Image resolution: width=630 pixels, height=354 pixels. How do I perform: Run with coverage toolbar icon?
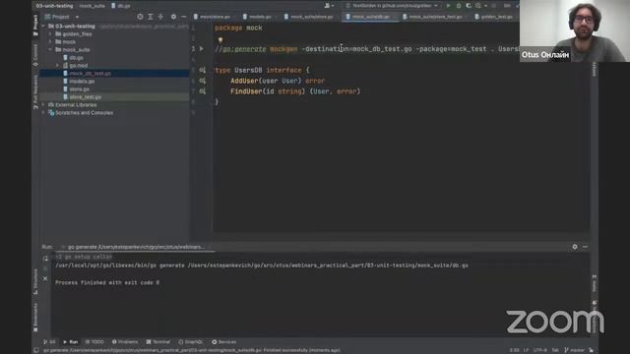[x=469, y=6]
